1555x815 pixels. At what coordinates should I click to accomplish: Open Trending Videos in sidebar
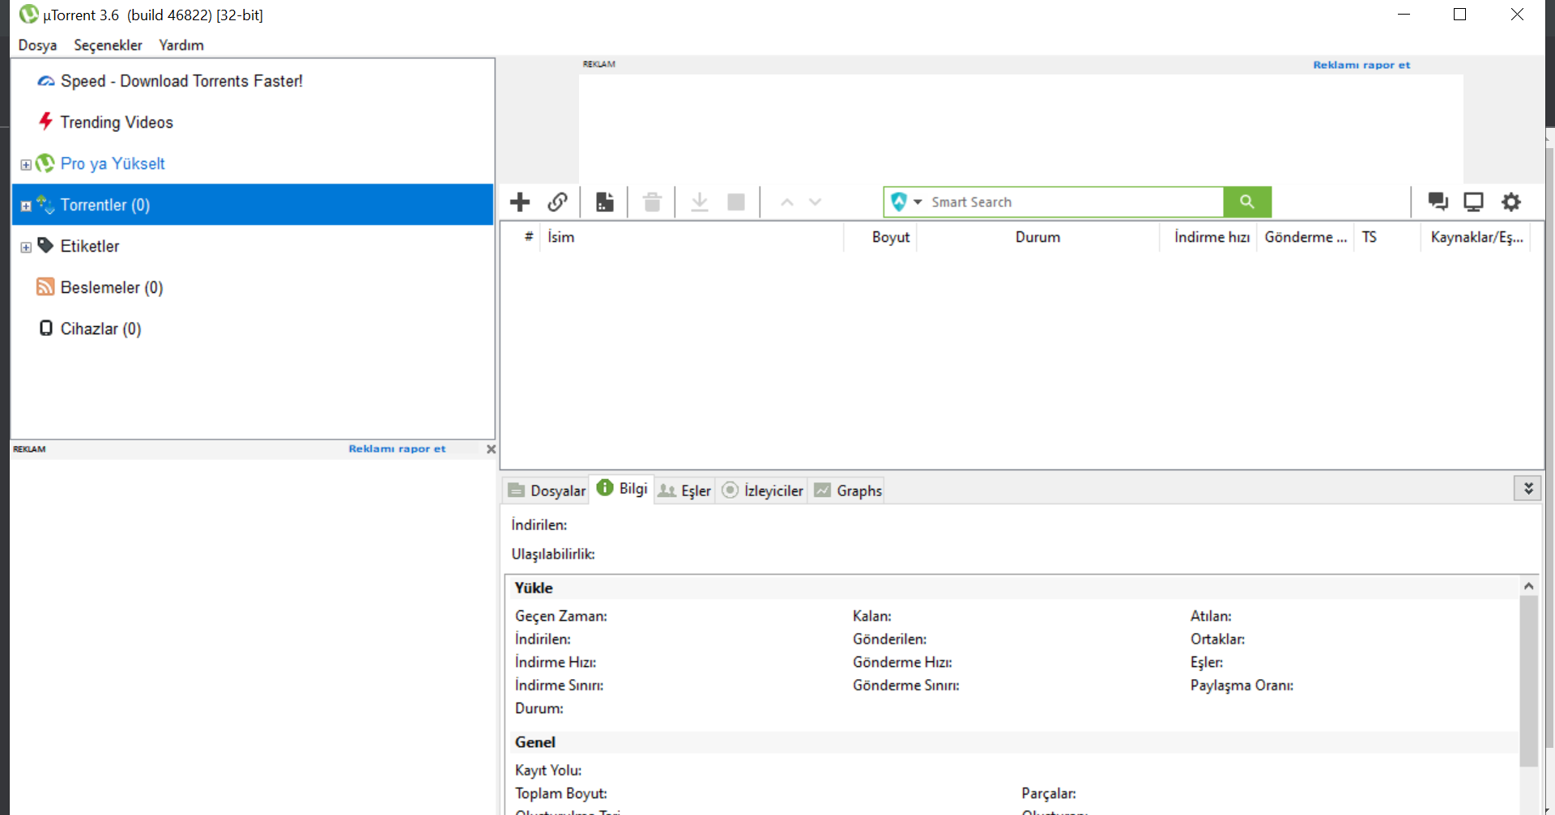(117, 122)
